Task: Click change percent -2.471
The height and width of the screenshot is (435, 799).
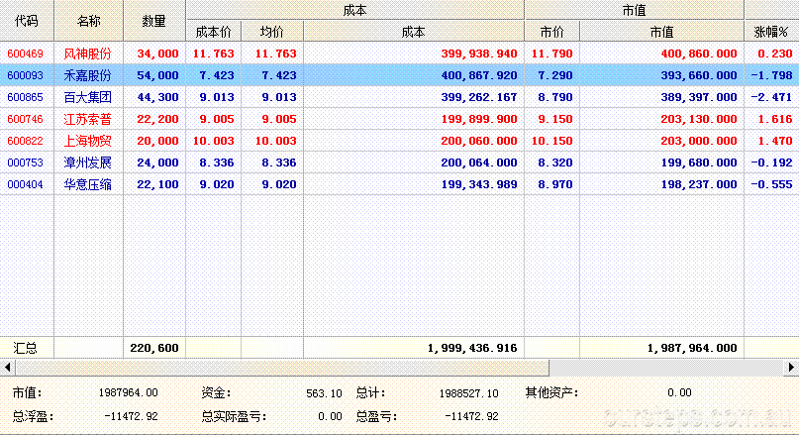Action: (771, 97)
